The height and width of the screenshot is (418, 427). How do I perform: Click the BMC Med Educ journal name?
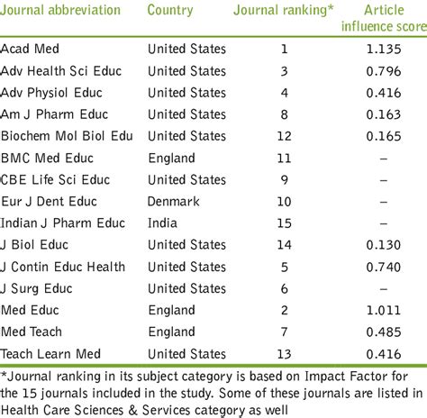coord(47,158)
